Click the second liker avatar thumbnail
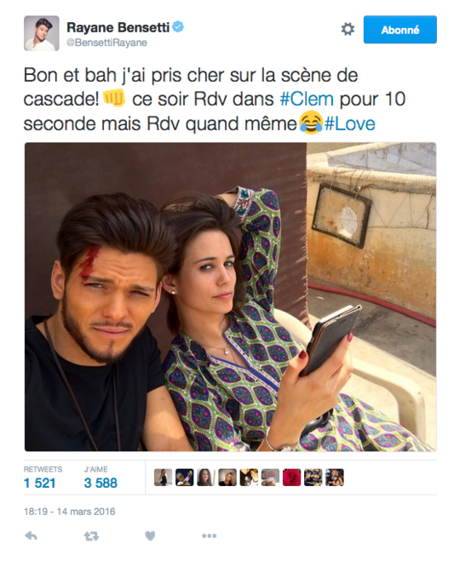 [x=184, y=478]
